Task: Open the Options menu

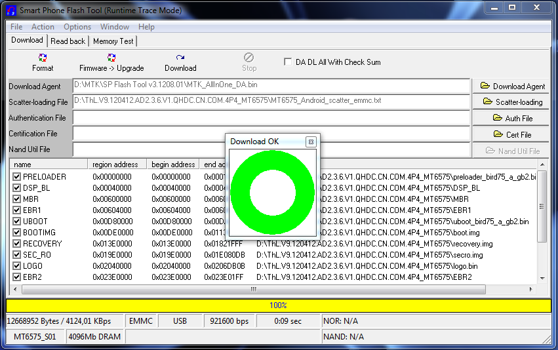Action: point(77,27)
